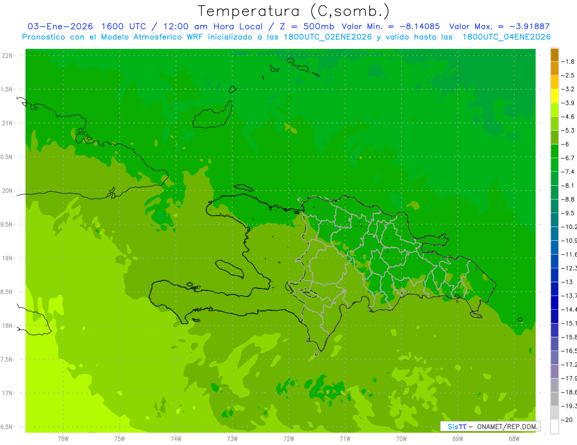Click the "-7.4" legend value
577x445 pixels.
coord(568,172)
